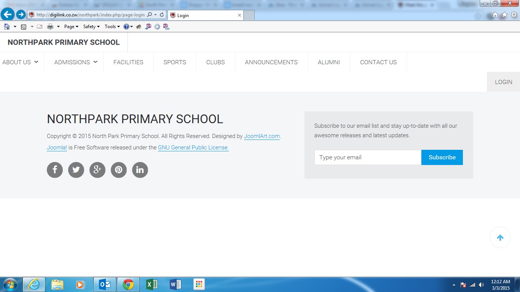Viewport: 520px width, 292px height.
Task: Open the Print icon in the browser toolbar
Action: (49, 26)
